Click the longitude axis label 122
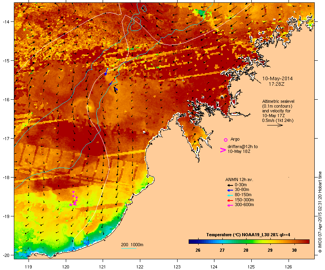The image size is (325, 270). [x=140, y=267]
